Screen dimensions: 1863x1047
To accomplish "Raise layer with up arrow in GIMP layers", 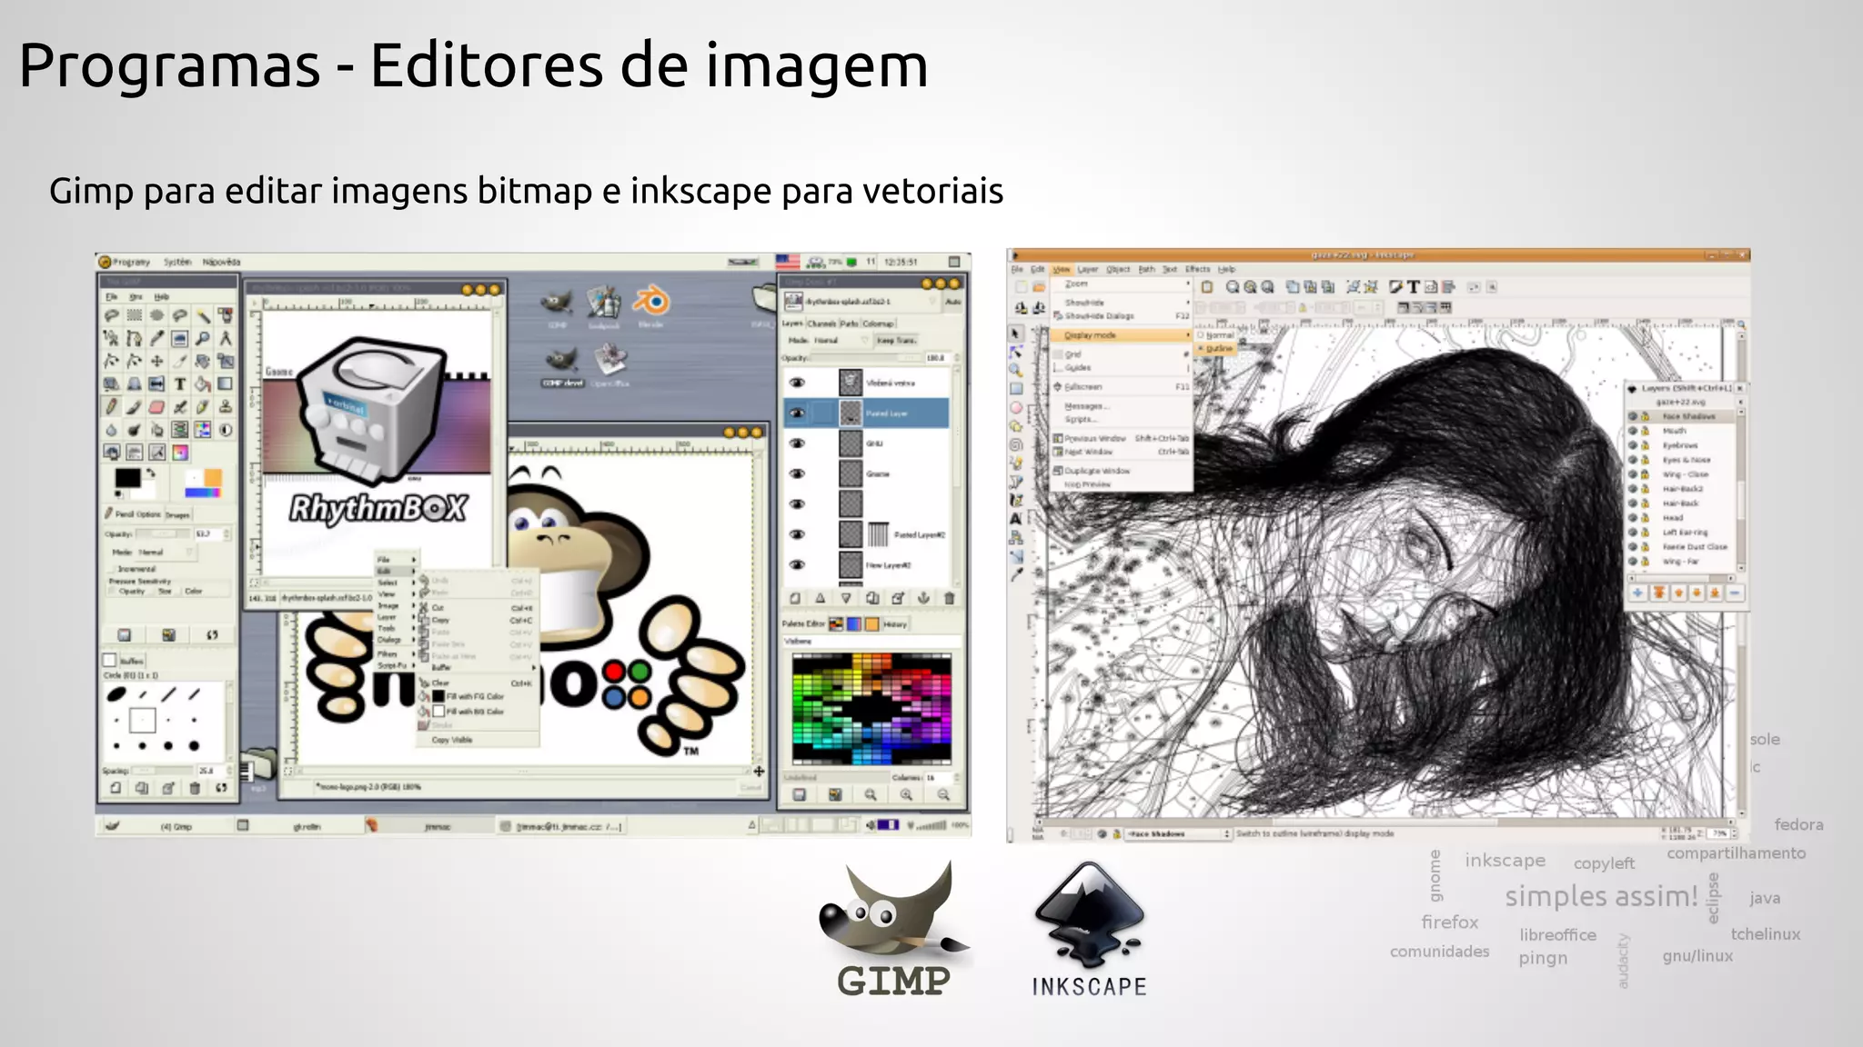I will coord(820,598).
